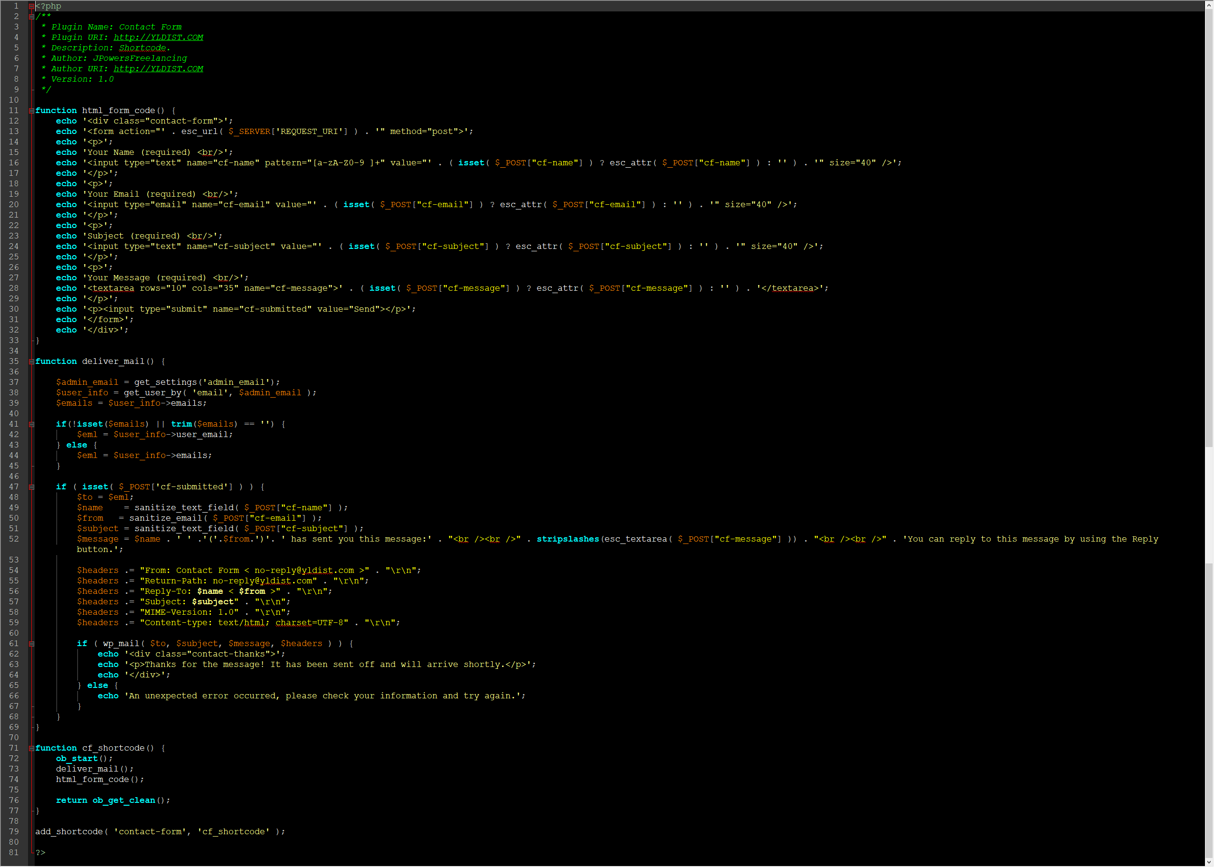Collapse the deliver_mail function fold marker
Viewport: 1214px width, 867px height.
(x=31, y=362)
